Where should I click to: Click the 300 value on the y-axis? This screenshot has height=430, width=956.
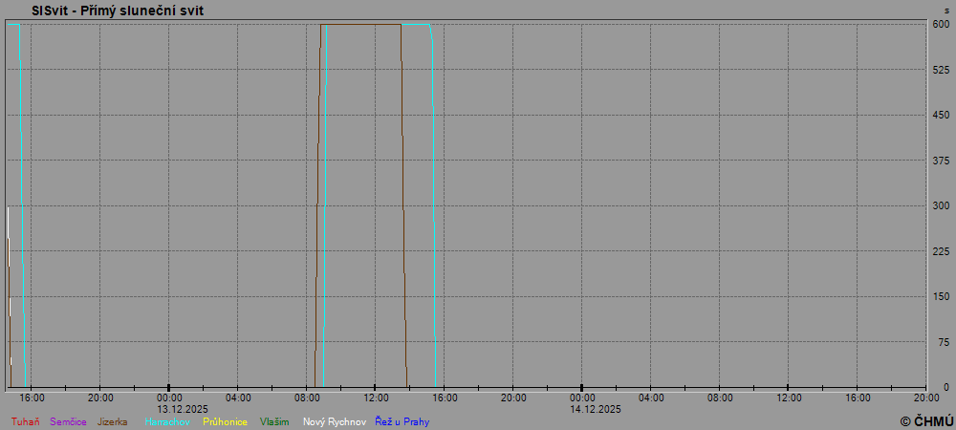tap(941, 205)
